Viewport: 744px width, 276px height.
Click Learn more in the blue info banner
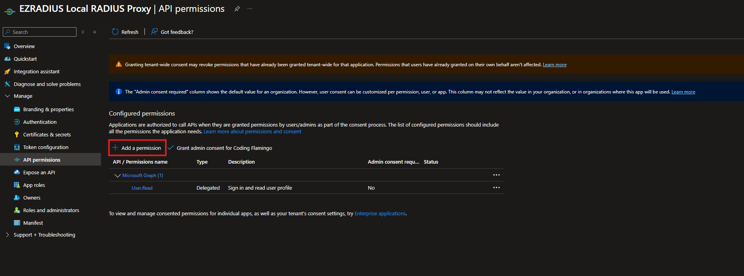[x=683, y=92]
